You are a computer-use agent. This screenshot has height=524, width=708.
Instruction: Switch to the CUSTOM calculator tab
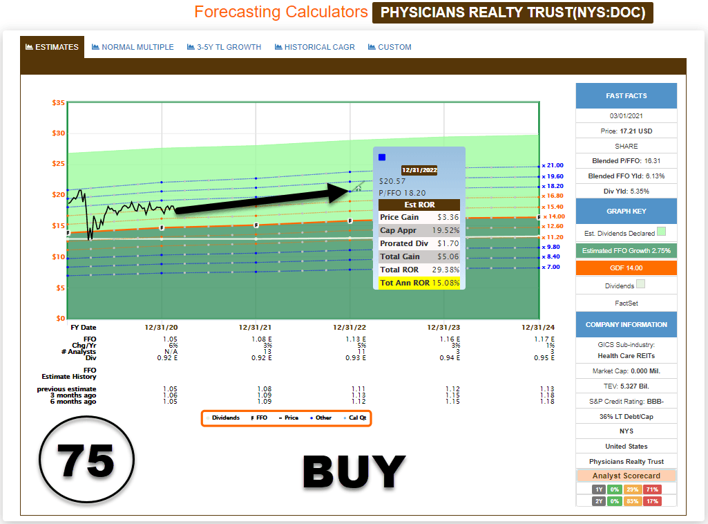point(390,47)
